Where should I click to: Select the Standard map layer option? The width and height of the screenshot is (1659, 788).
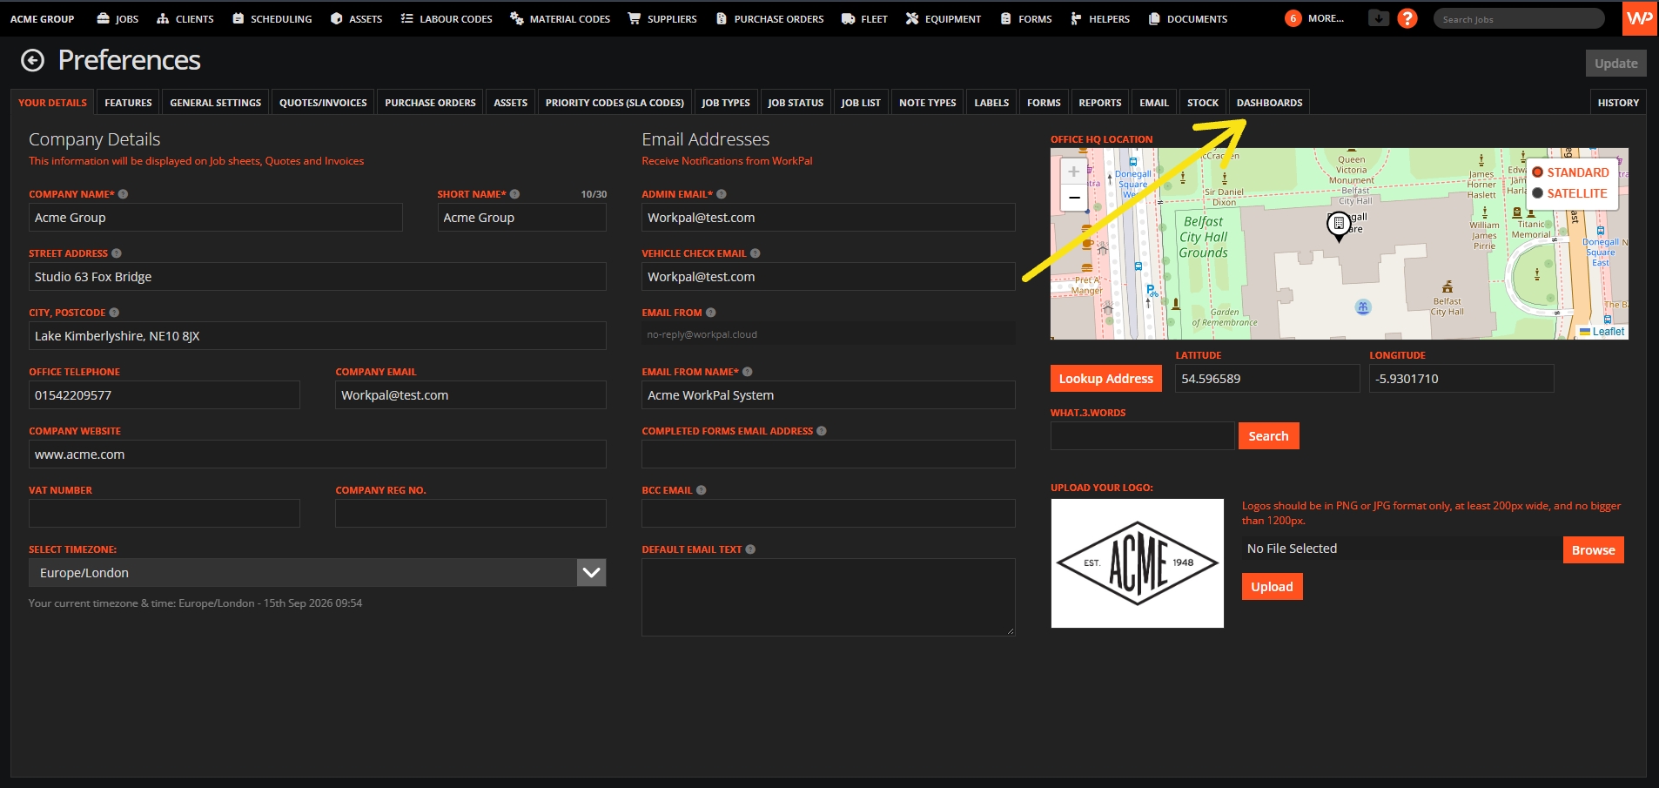[x=1571, y=172]
